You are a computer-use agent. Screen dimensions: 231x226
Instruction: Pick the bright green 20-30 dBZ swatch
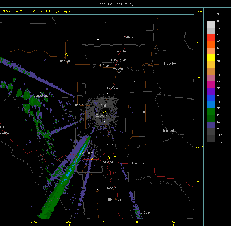211,112
